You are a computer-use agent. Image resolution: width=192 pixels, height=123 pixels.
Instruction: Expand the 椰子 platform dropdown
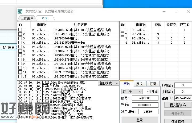[x=132, y=92]
